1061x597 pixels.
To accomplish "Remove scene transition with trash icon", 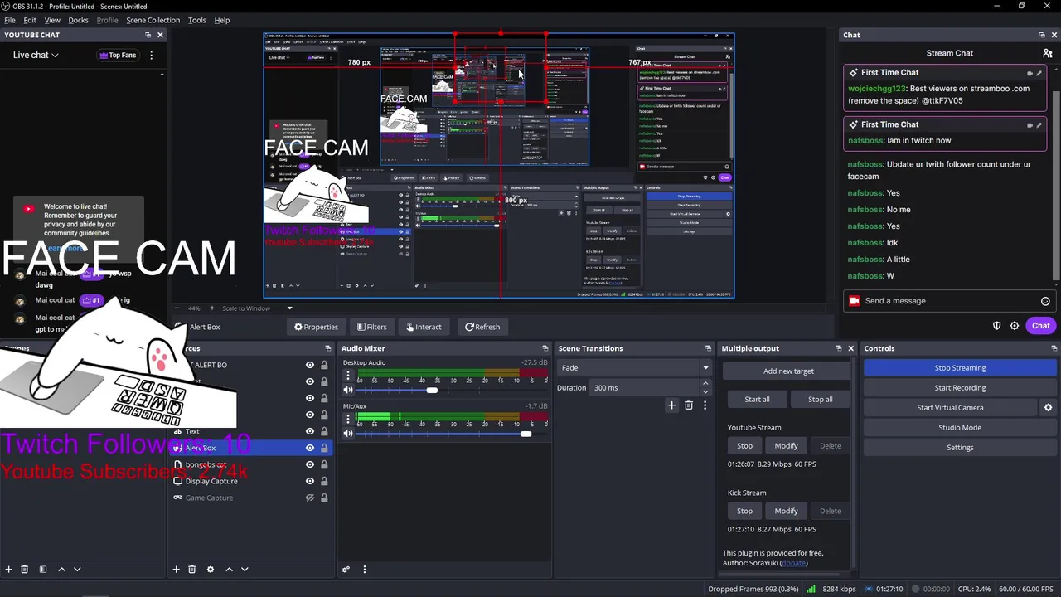I will (x=689, y=405).
